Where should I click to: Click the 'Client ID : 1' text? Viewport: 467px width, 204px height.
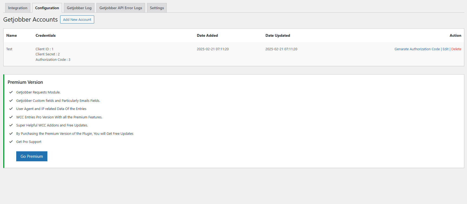click(x=44, y=49)
